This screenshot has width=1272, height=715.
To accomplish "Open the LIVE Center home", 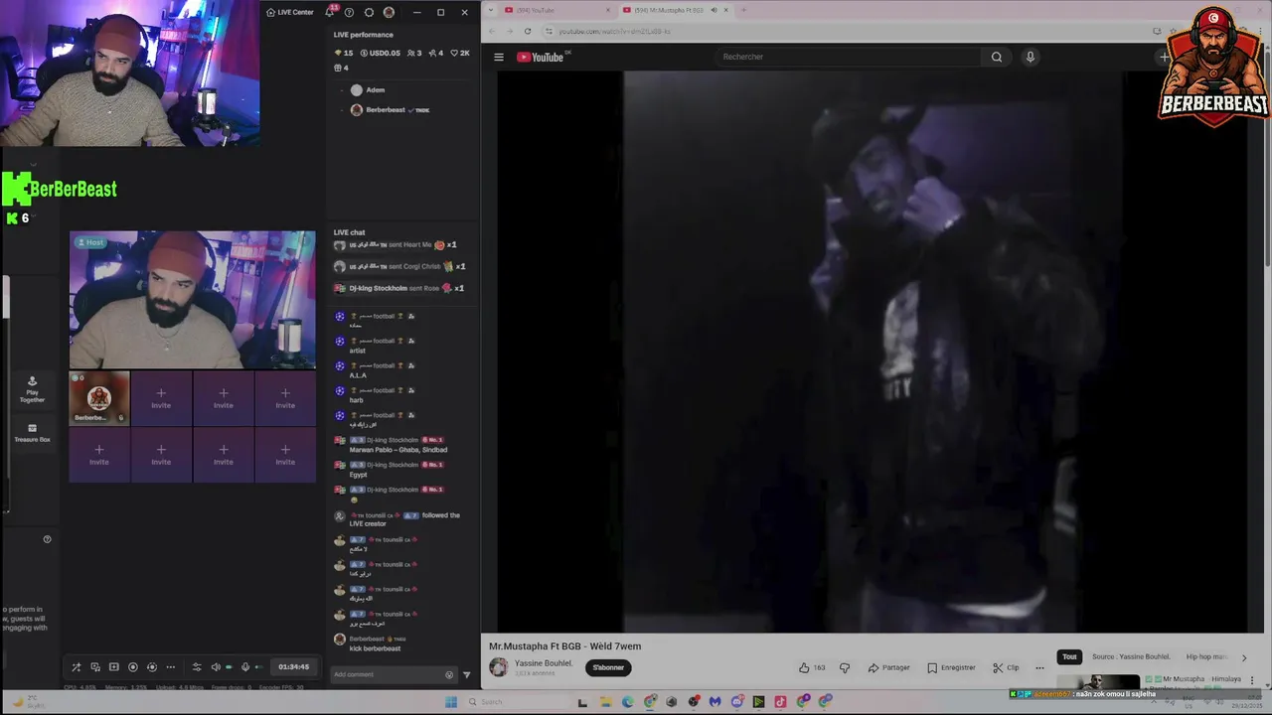I will [289, 12].
